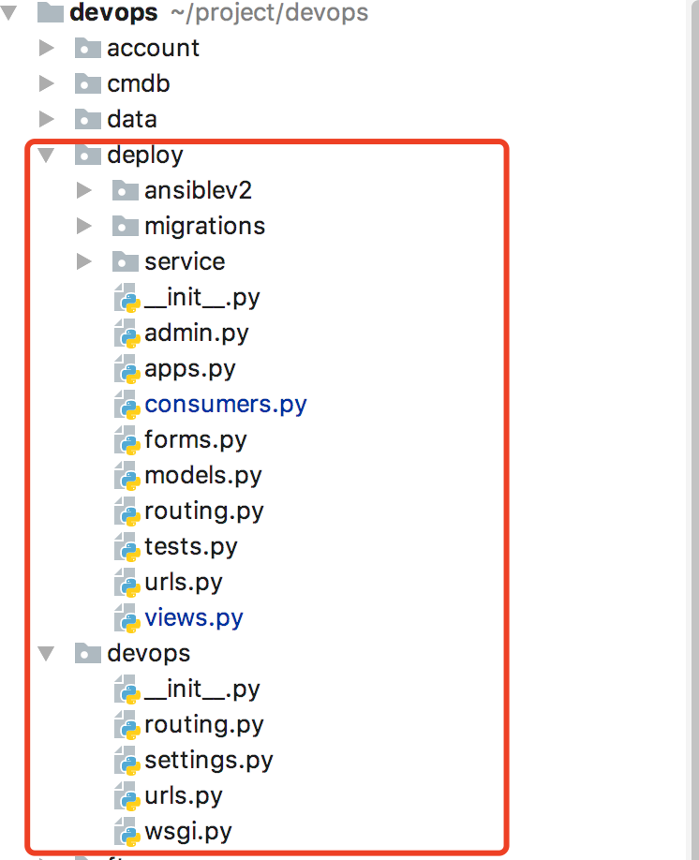
Task: Expand the data folder arrow
Action: click(x=47, y=120)
